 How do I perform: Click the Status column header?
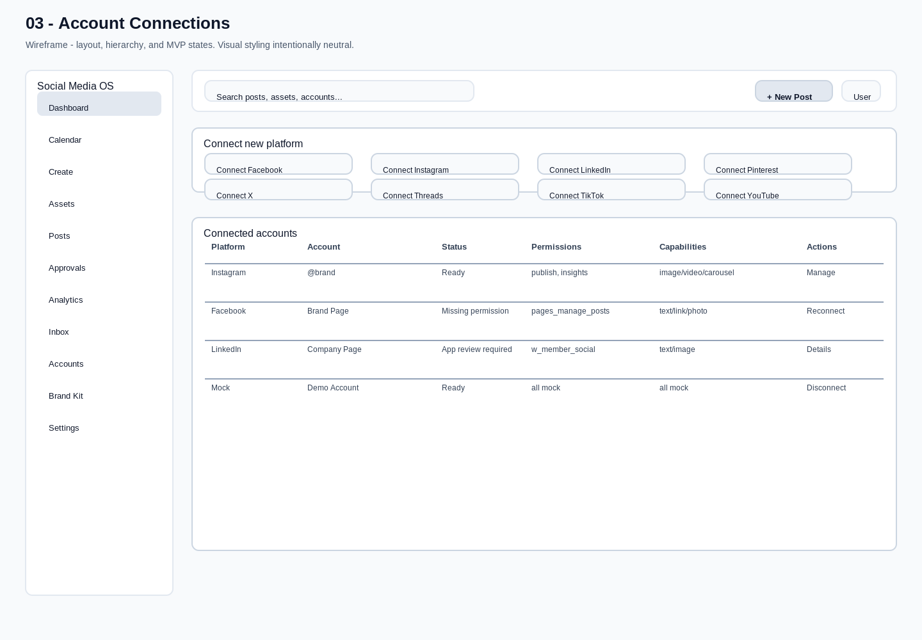(454, 247)
